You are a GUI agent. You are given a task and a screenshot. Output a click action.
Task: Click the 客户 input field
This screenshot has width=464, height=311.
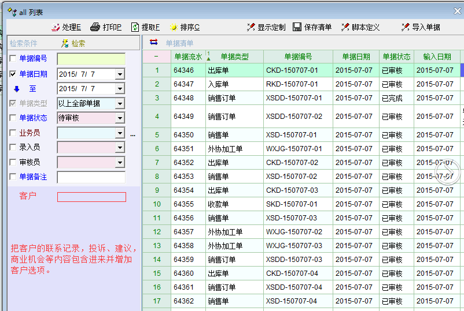[x=91, y=197]
